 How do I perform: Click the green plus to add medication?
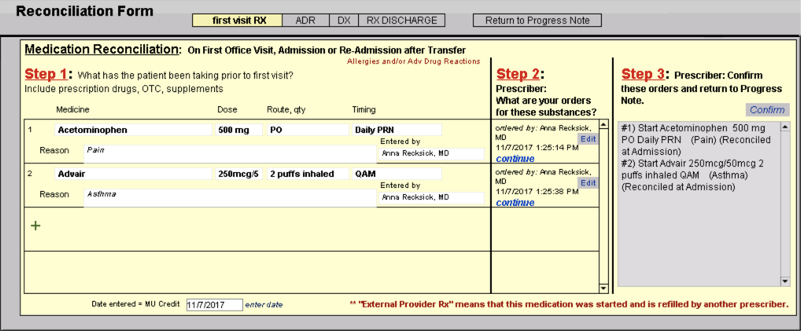[35, 226]
